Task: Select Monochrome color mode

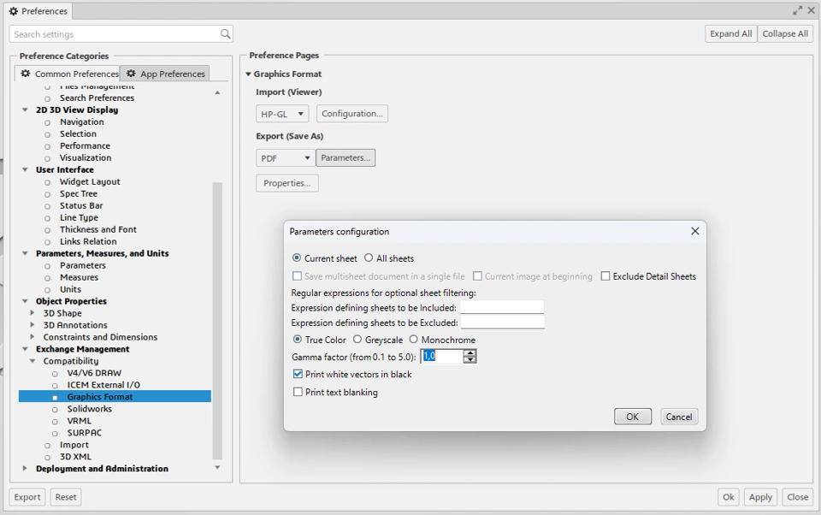Action: 414,340
